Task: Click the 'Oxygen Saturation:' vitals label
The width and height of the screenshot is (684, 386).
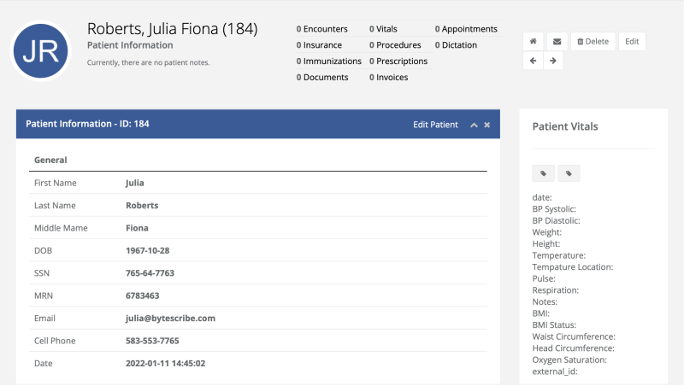Action: tap(569, 360)
